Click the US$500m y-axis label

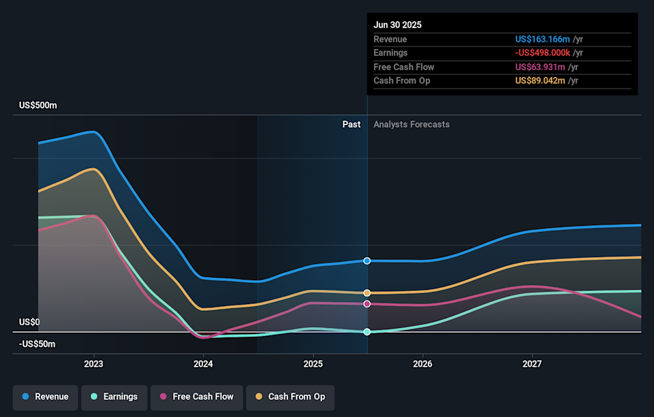click(38, 105)
